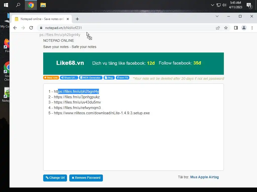Click the Like68.vn banner ad
Viewport: 257px width, 192px height.
[x=134, y=63]
